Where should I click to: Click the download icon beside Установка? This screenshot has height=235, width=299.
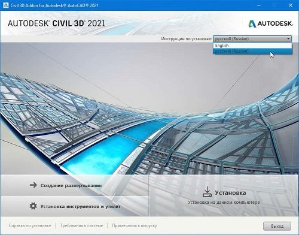click(x=207, y=192)
